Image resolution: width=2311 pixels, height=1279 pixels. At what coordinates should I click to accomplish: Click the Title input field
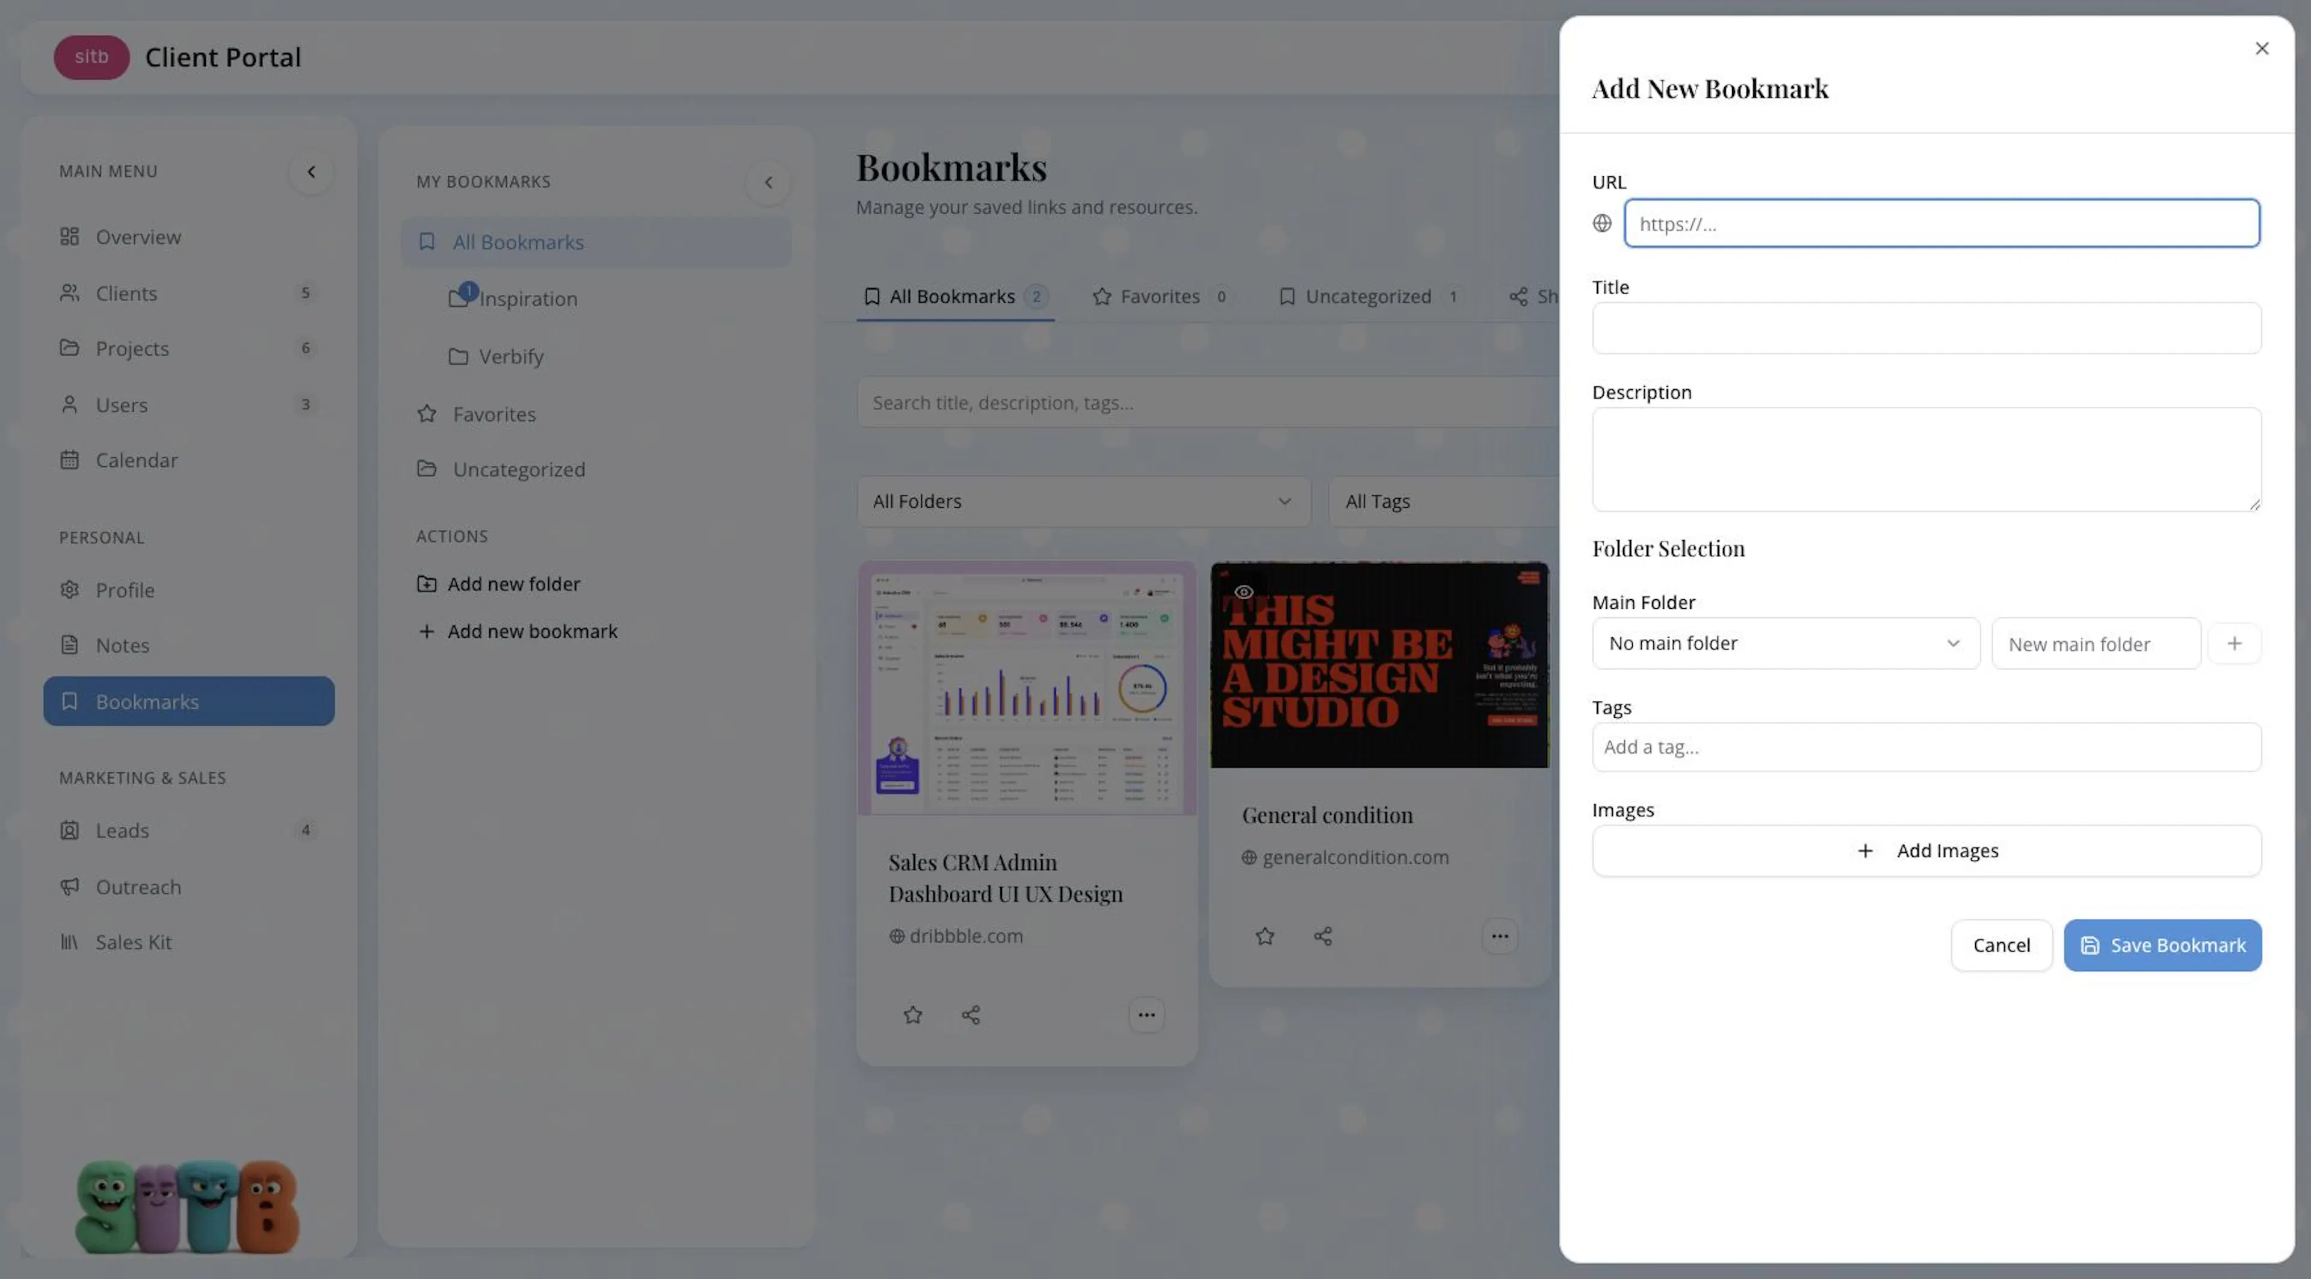(1926, 328)
